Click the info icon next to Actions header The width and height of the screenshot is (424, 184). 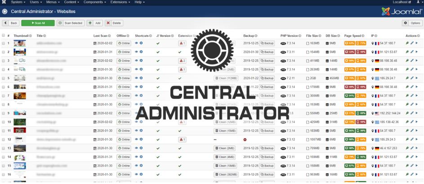pos(419,35)
